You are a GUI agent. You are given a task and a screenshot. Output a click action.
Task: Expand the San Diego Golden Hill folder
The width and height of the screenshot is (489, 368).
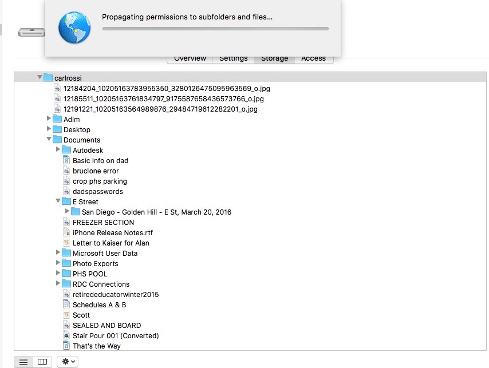(x=67, y=211)
